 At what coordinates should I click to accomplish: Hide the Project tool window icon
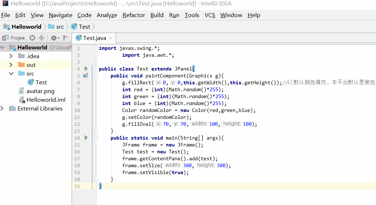coord(66,38)
